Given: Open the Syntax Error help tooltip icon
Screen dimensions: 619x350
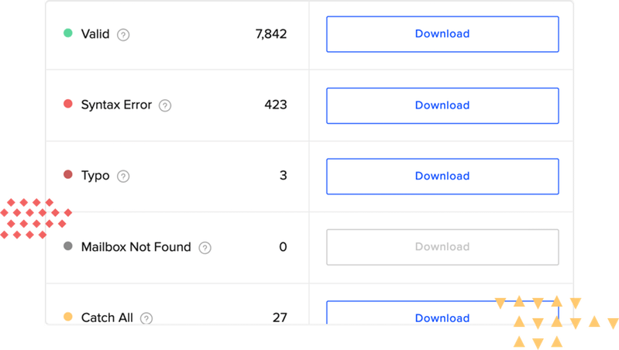Looking at the screenshot, I should pyautogui.click(x=165, y=106).
